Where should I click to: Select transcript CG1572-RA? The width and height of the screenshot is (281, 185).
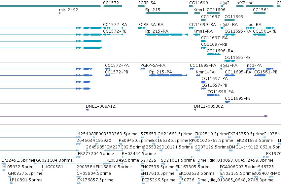coord(115,24)
